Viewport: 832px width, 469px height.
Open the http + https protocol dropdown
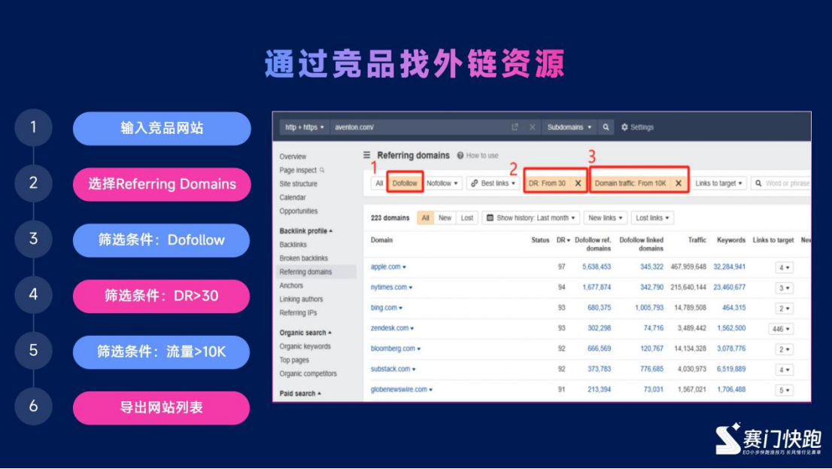tap(305, 127)
